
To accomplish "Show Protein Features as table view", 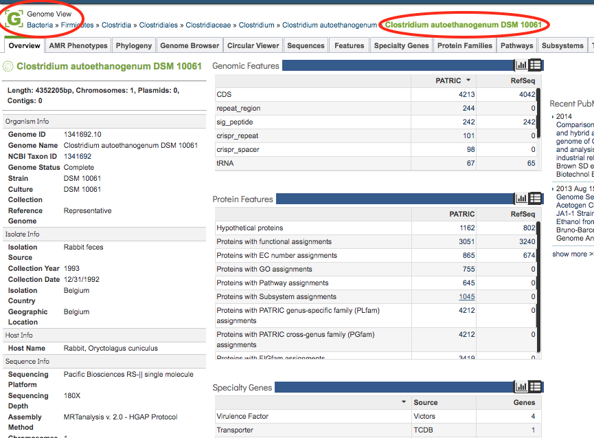I will 535,198.
